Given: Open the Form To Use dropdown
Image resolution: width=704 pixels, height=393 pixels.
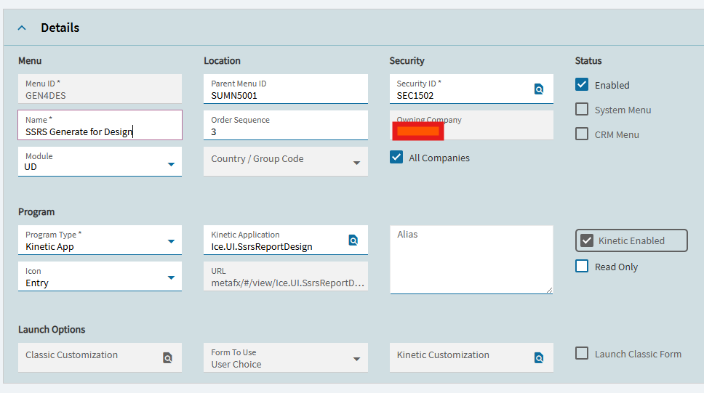Looking at the screenshot, I should coord(356,359).
